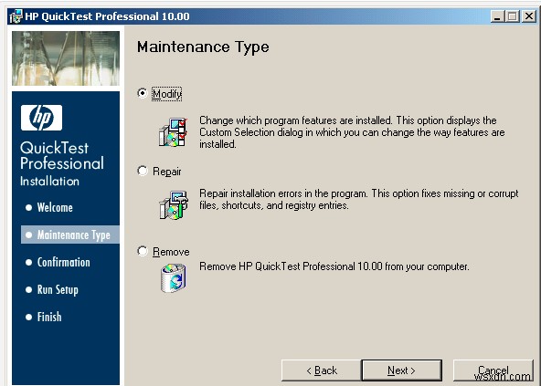
Task: Cancel the installation
Action: pyautogui.click(x=493, y=370)
